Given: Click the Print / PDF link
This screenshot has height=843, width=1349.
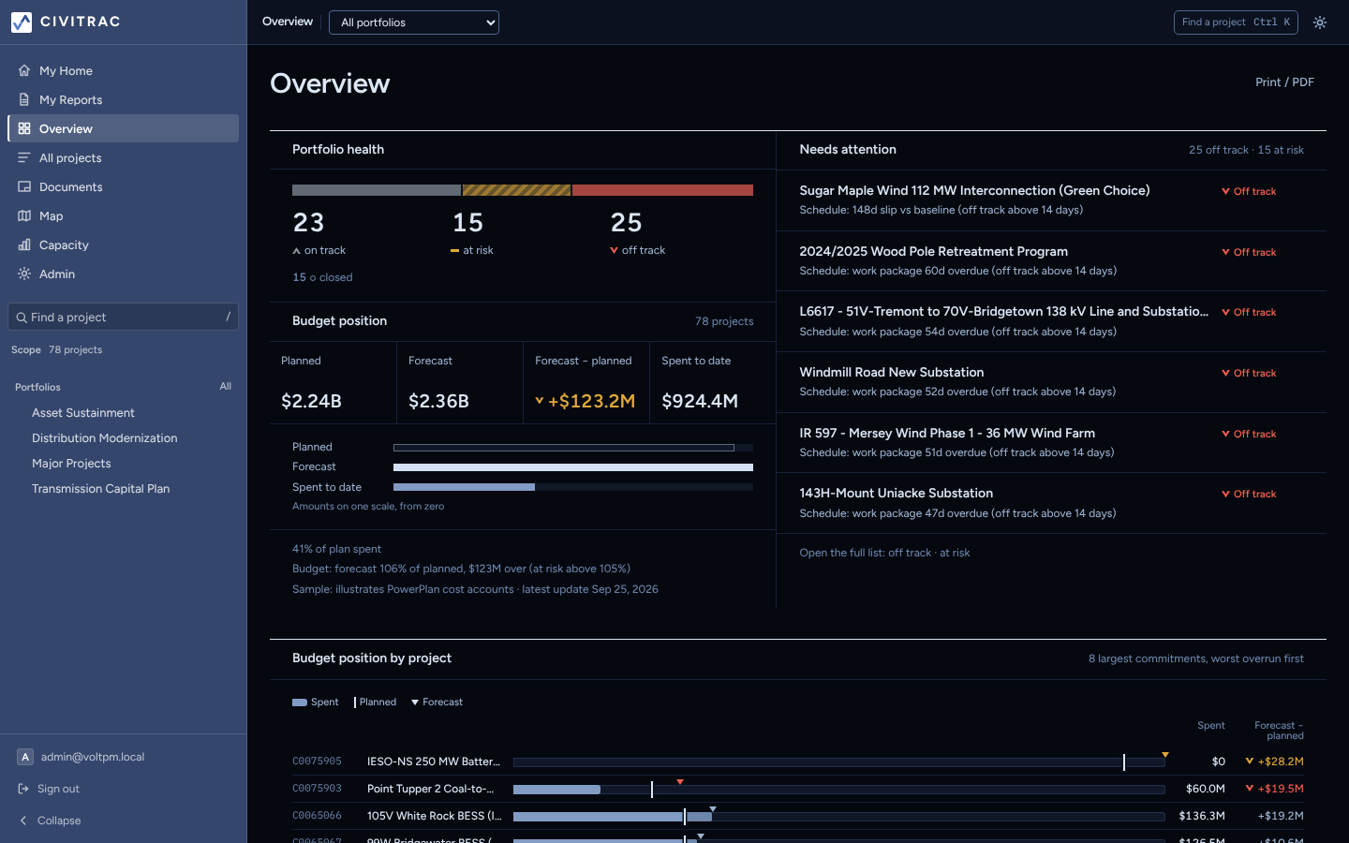Looking at the screenshot, I should (1284, 82).
